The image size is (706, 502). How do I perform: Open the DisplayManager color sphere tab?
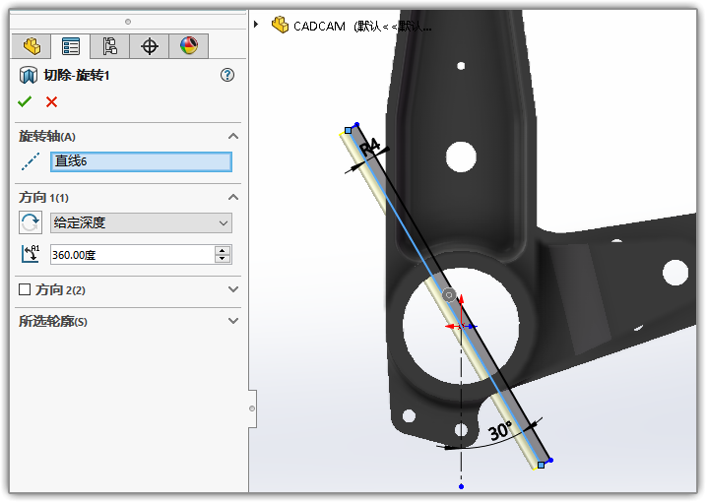coord(189,46)
